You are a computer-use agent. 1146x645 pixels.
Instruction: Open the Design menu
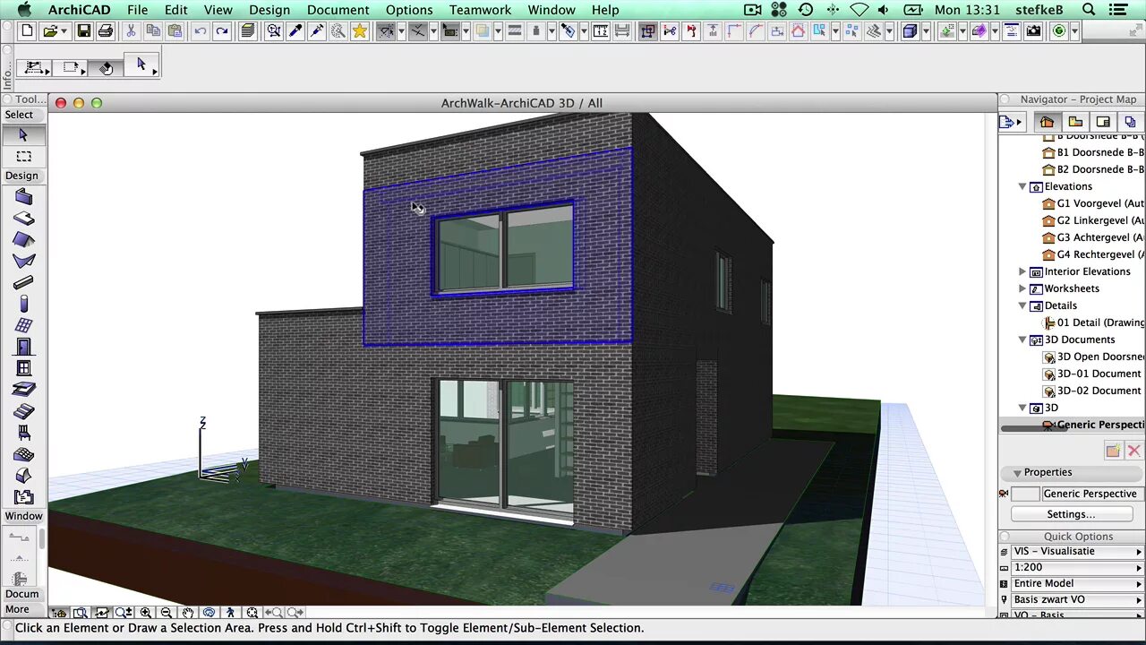click(x=269, y=10)
